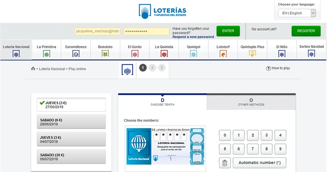Tap digit 9 on the keypad
The width and height of the screenshot is (327, 172).
click(x=280, y=149)
